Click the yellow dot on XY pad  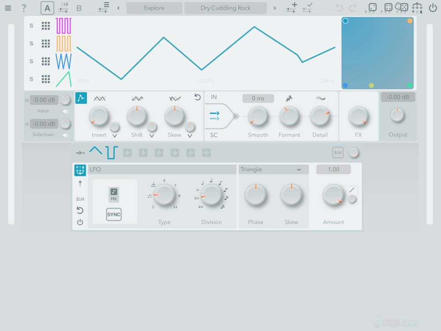point(371,85)
